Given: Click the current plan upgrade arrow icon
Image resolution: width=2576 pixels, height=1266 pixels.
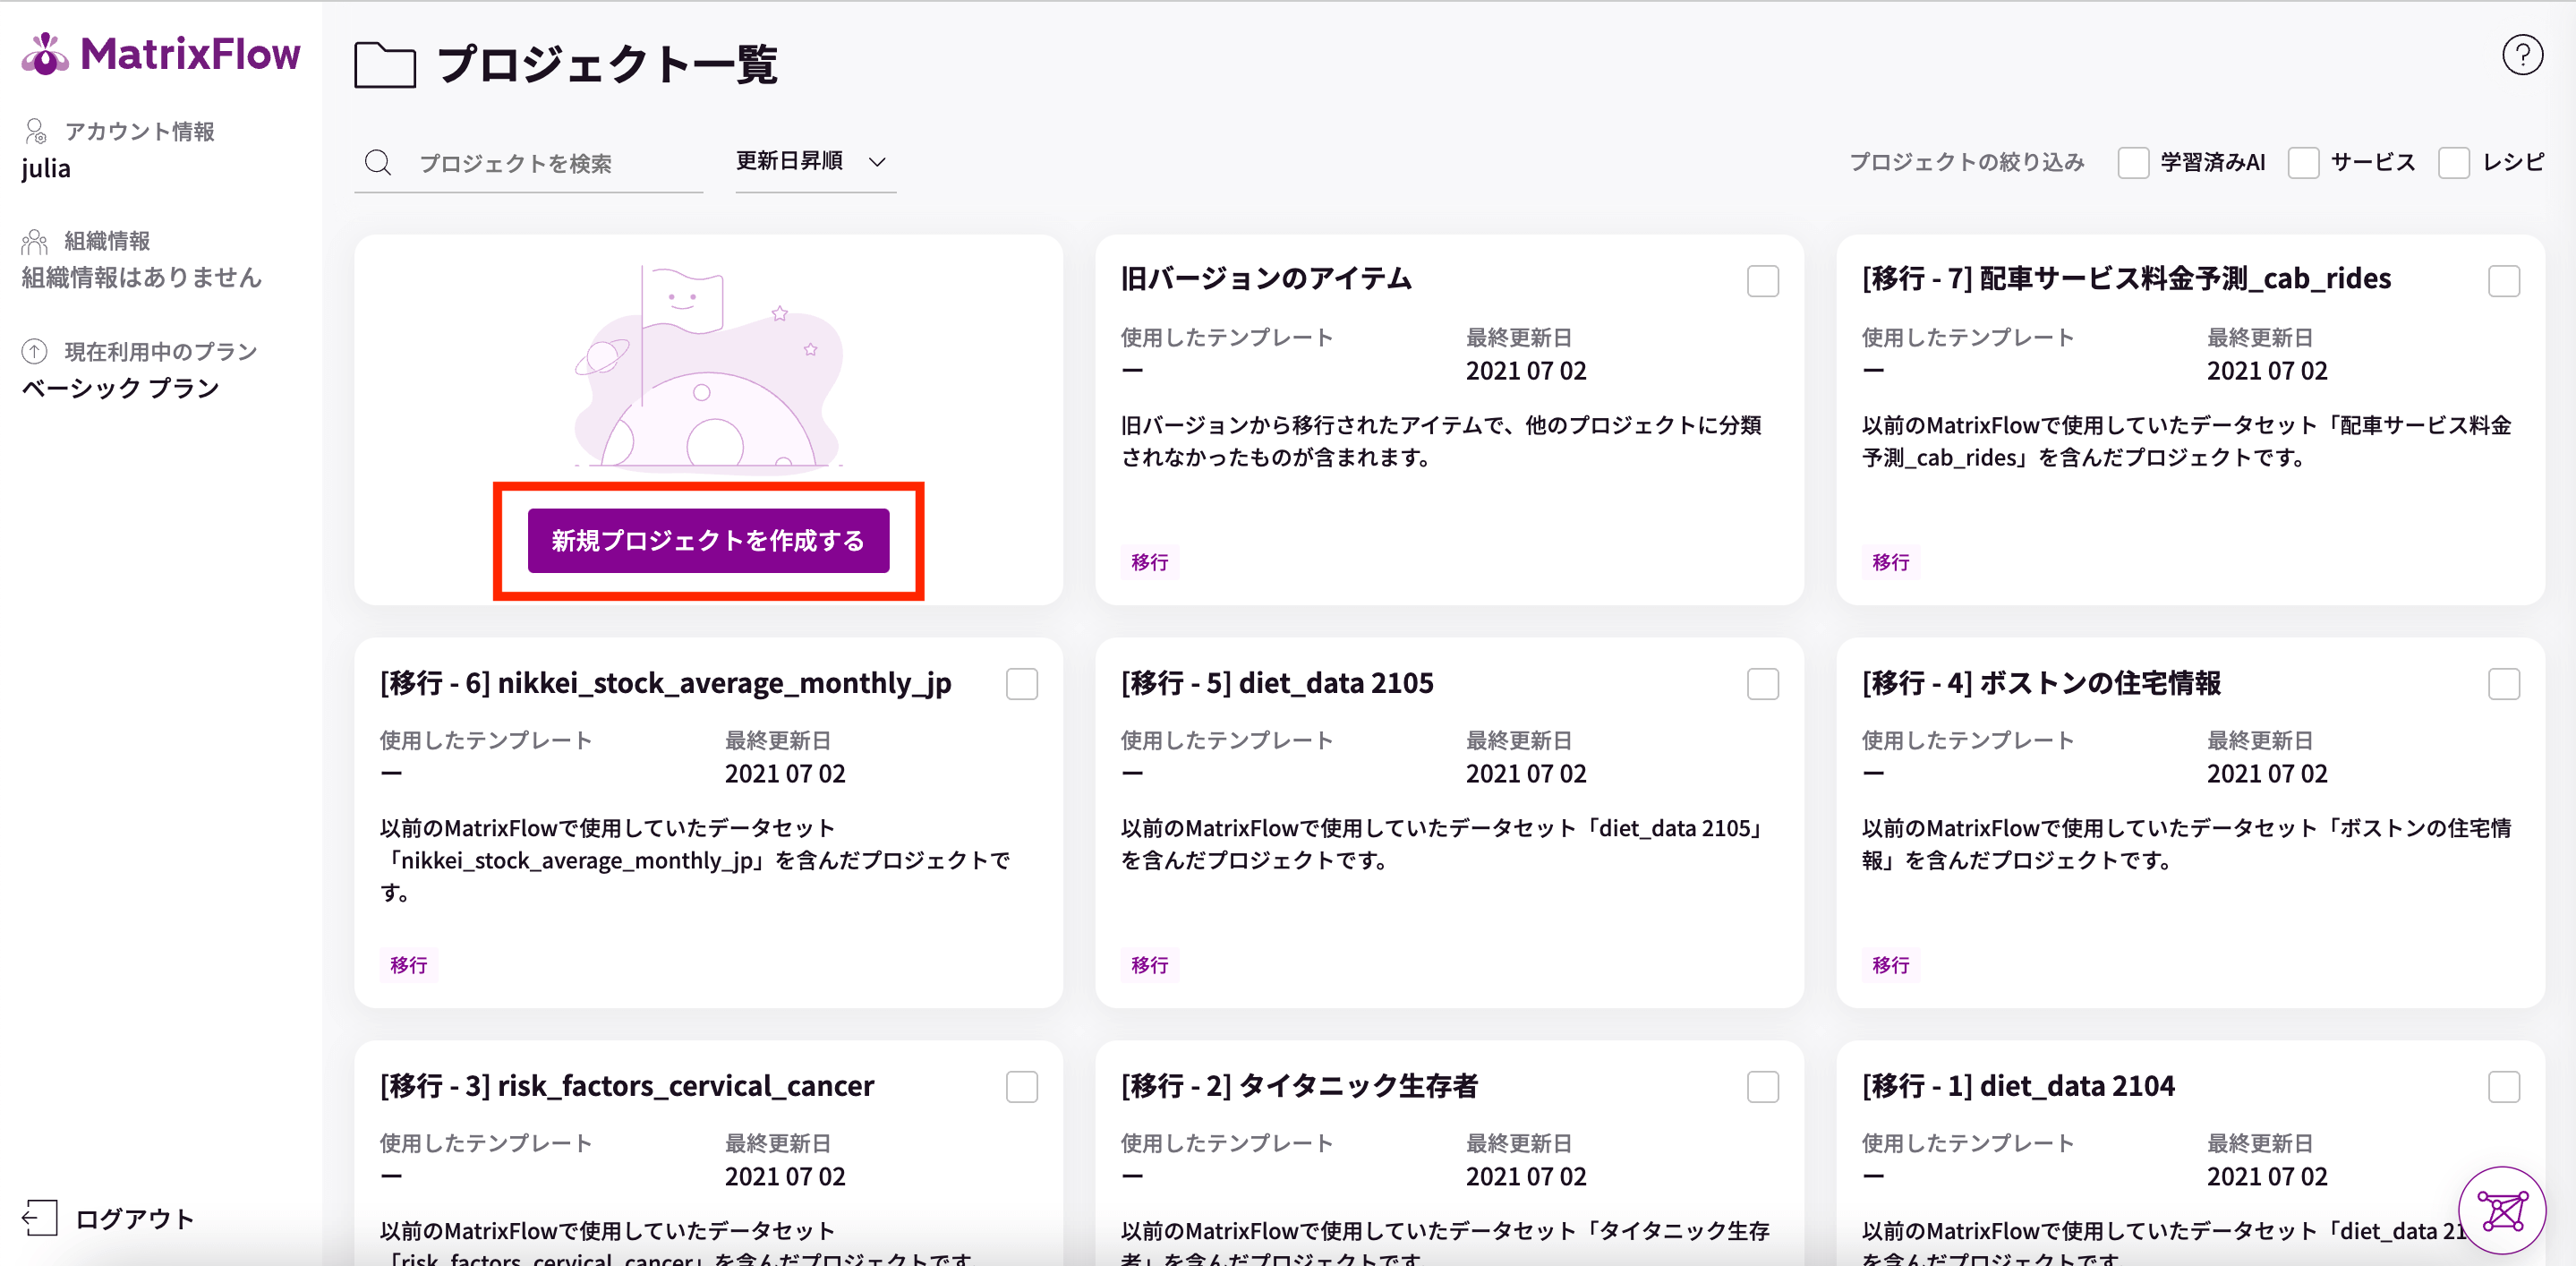Looking at the screenshot, I should click(x=35, y=351).
